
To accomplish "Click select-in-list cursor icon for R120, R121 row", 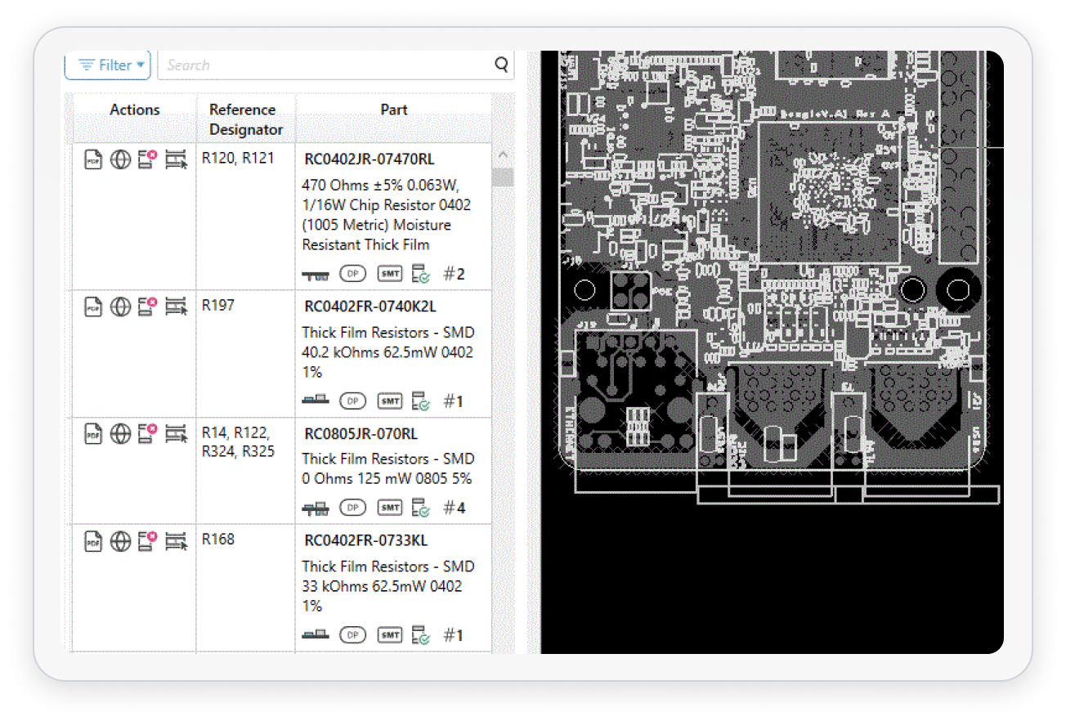I will (x=176, y=160).
